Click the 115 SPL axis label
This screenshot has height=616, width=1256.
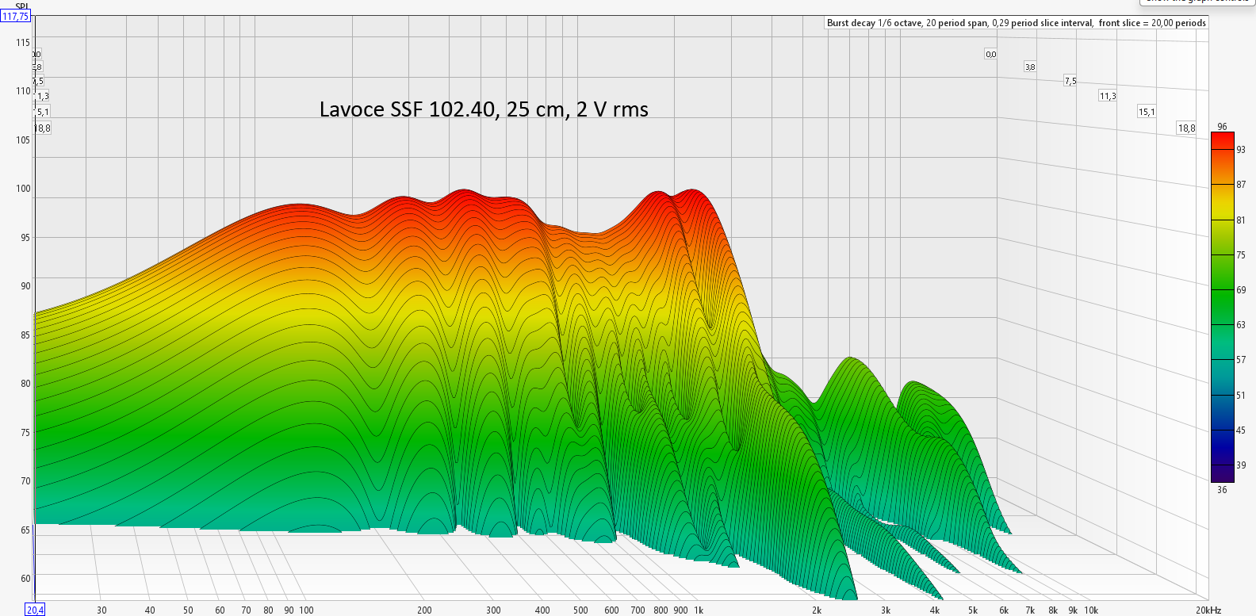click(x=23, y=43)
